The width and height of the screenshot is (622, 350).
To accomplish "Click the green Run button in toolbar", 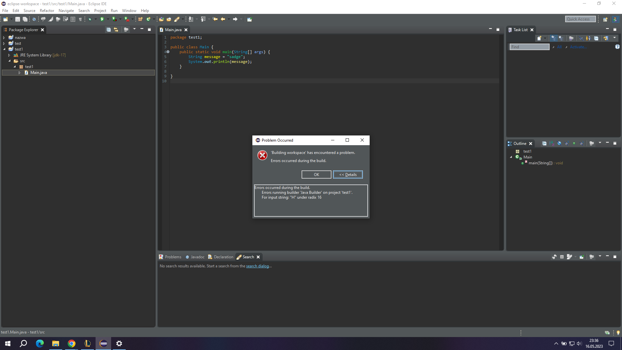I will point(102,19).
